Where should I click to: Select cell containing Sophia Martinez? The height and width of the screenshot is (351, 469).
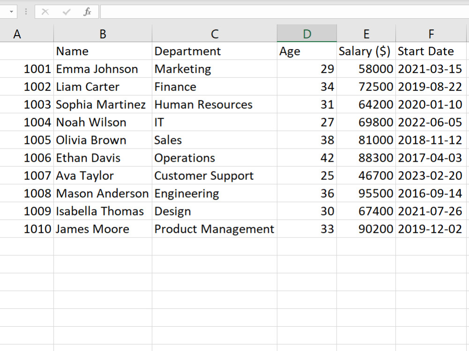(103, 105)
